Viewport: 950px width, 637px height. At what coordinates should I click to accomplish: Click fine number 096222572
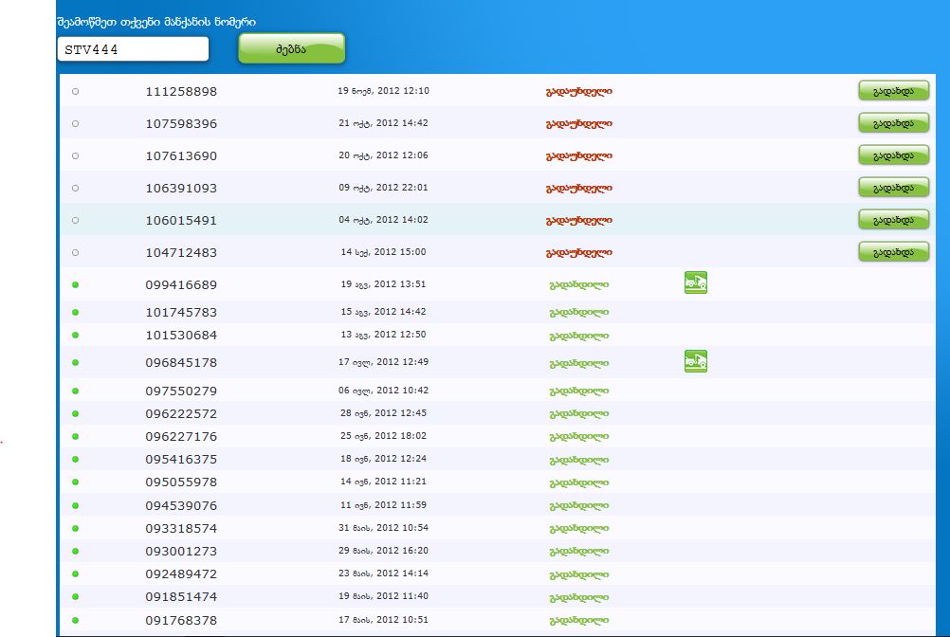pyautogui.click(x=181, y=413)
